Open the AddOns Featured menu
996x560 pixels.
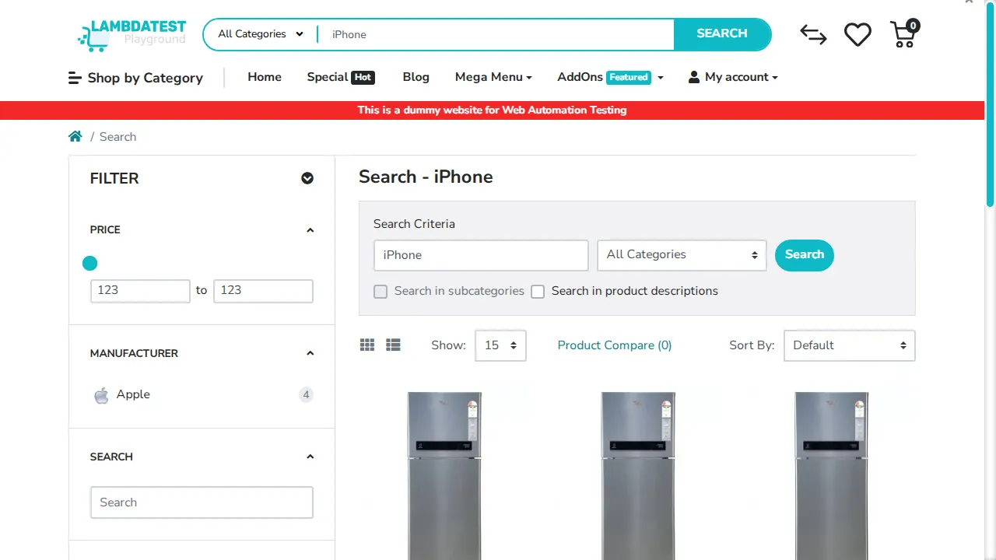click(x=610, y=77)
